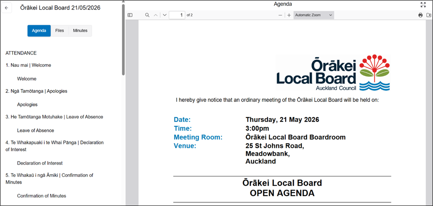Select the Declaration of Interest sub-item
This screenshot has width=433, height=206.
pos(40,163)
